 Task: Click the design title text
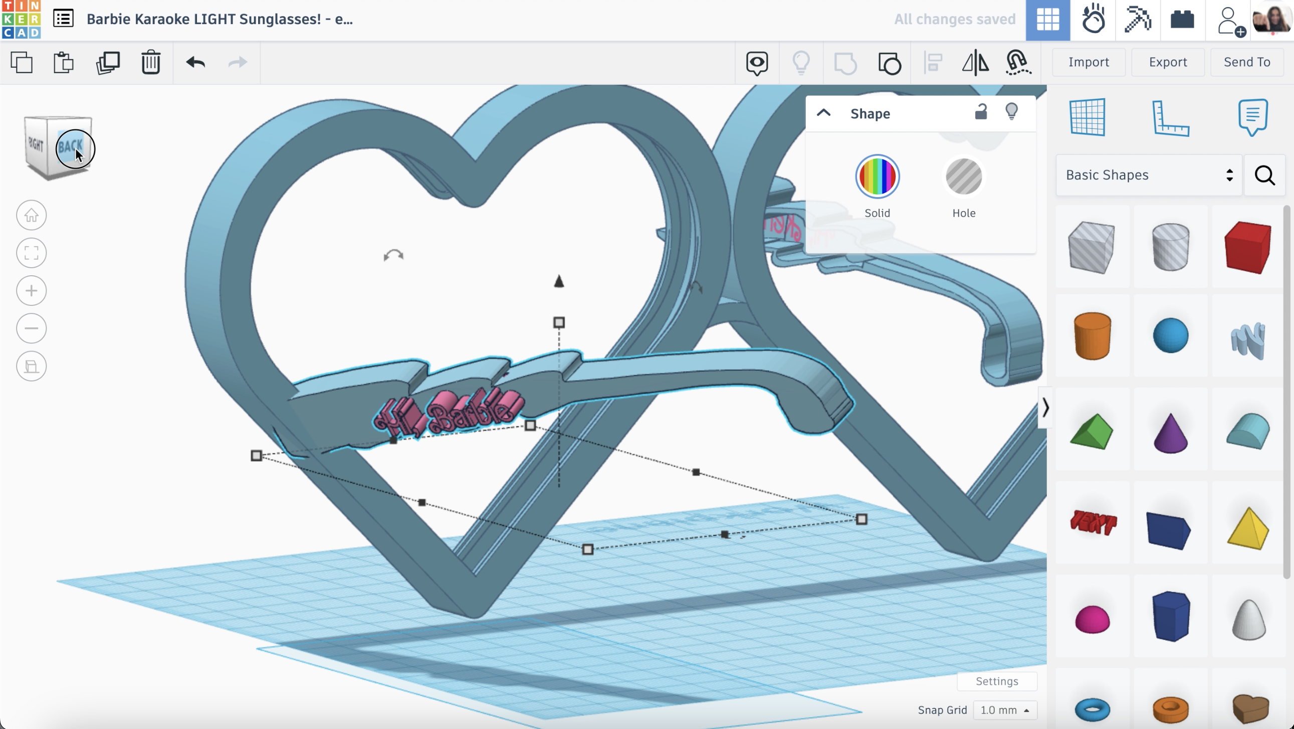coord(220,19)
